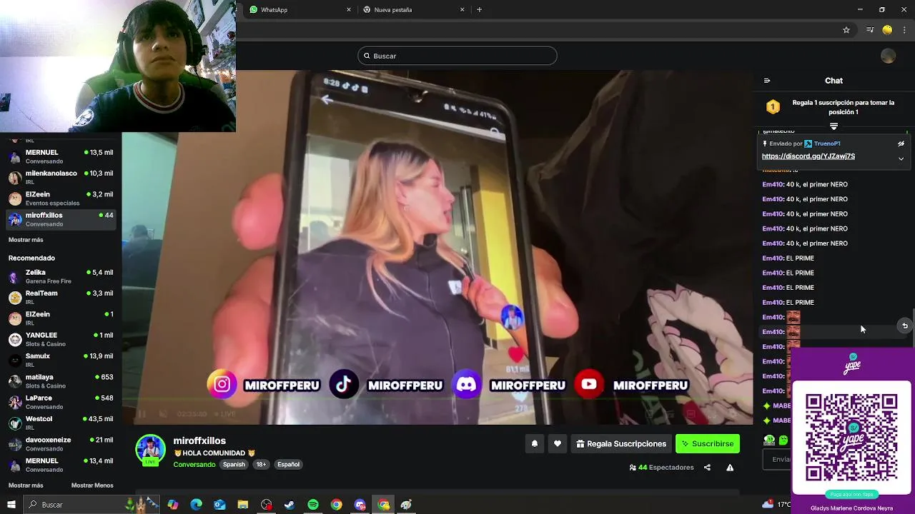Image resolution: width=915 pixels, height=514 pixels.
Task: Report the stream with warning icon
Action: point(730,468)
